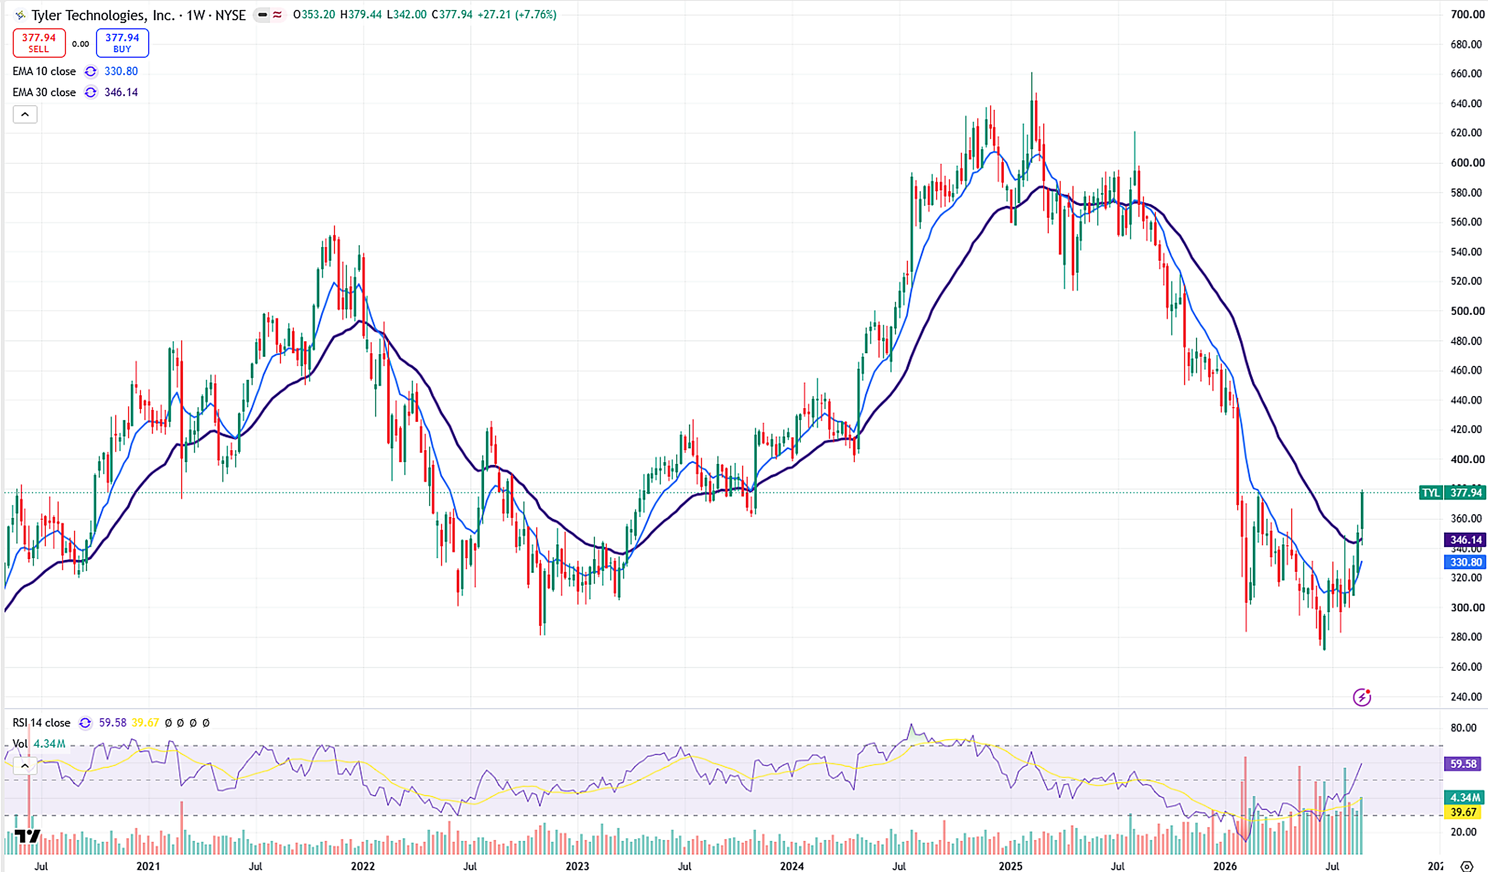Click the Tyler Technologies symbol logo

pyautogui.click(x=21, y=15)
